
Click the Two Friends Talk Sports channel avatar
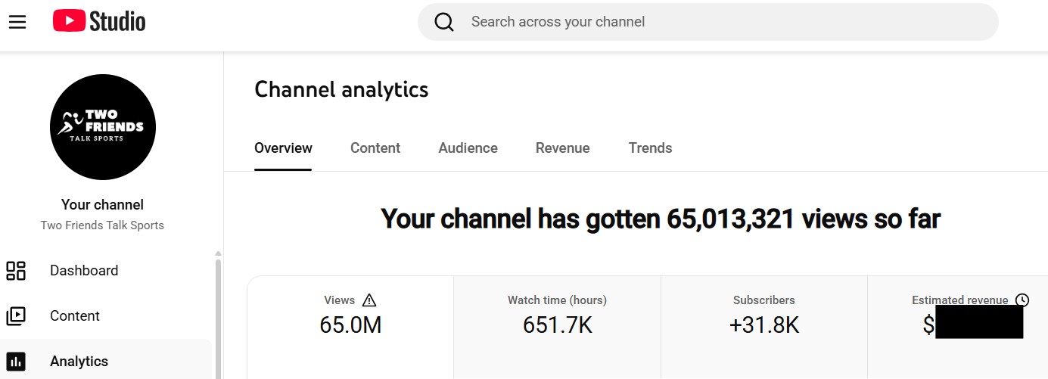(x=103, y=127)
